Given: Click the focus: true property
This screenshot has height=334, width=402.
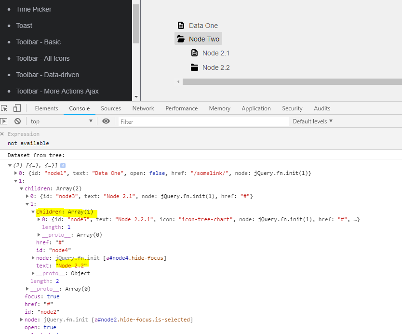Looking at the screenshot, I should tap(42, 296).
